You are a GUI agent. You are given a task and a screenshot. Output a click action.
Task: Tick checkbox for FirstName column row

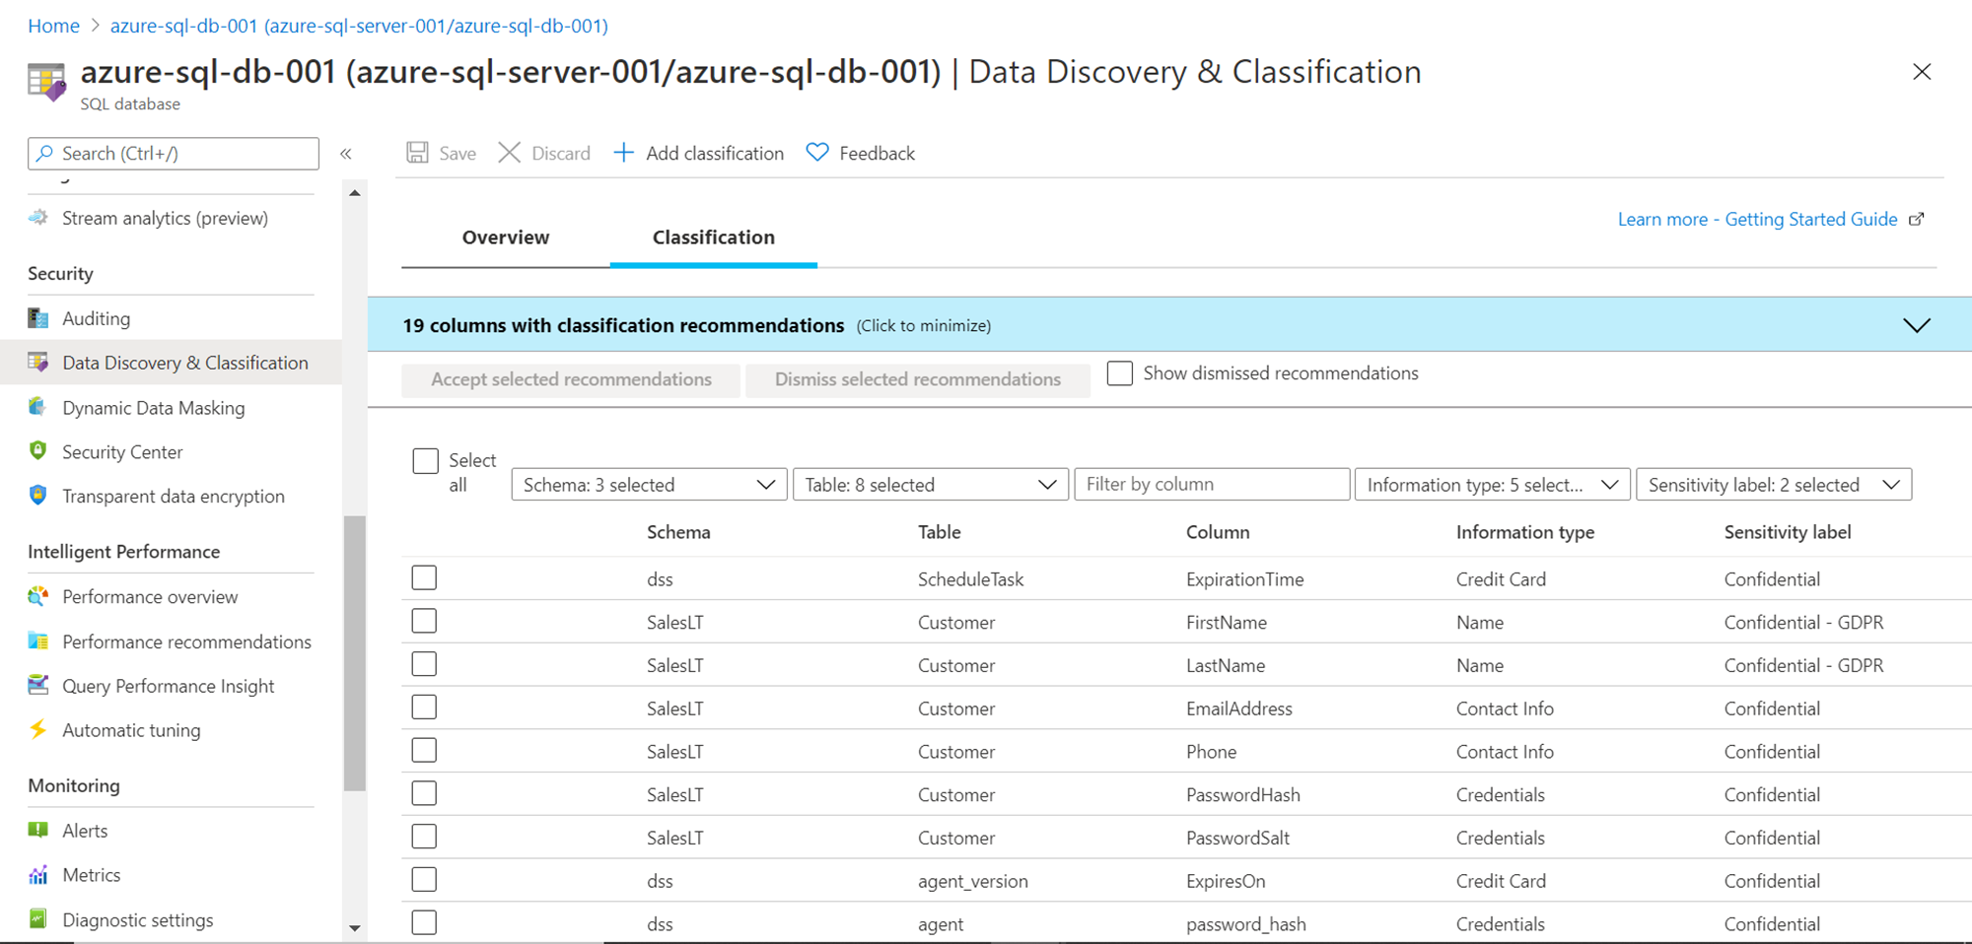[x=424, y=622]
